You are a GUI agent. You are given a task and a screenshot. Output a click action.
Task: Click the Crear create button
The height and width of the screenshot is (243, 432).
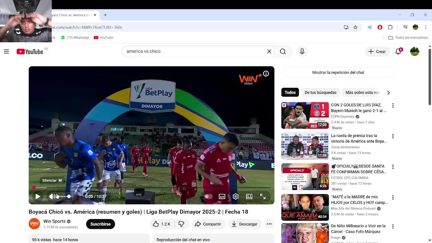[x=377, y=51]
